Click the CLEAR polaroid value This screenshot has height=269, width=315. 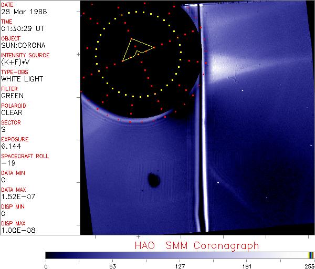click(x=12, y=112)
